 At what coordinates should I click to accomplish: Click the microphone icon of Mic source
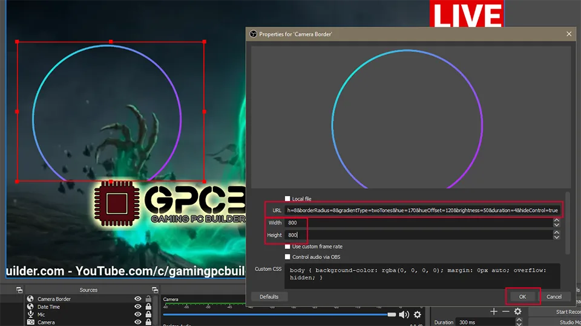pos(30,314)
